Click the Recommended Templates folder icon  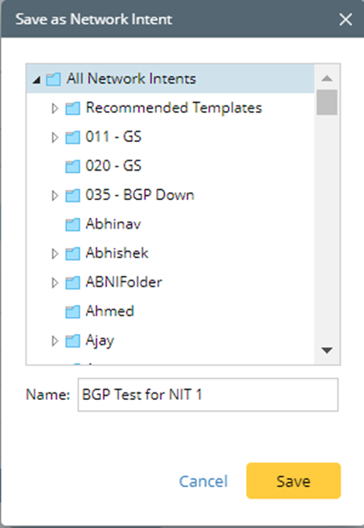[72, 109]
